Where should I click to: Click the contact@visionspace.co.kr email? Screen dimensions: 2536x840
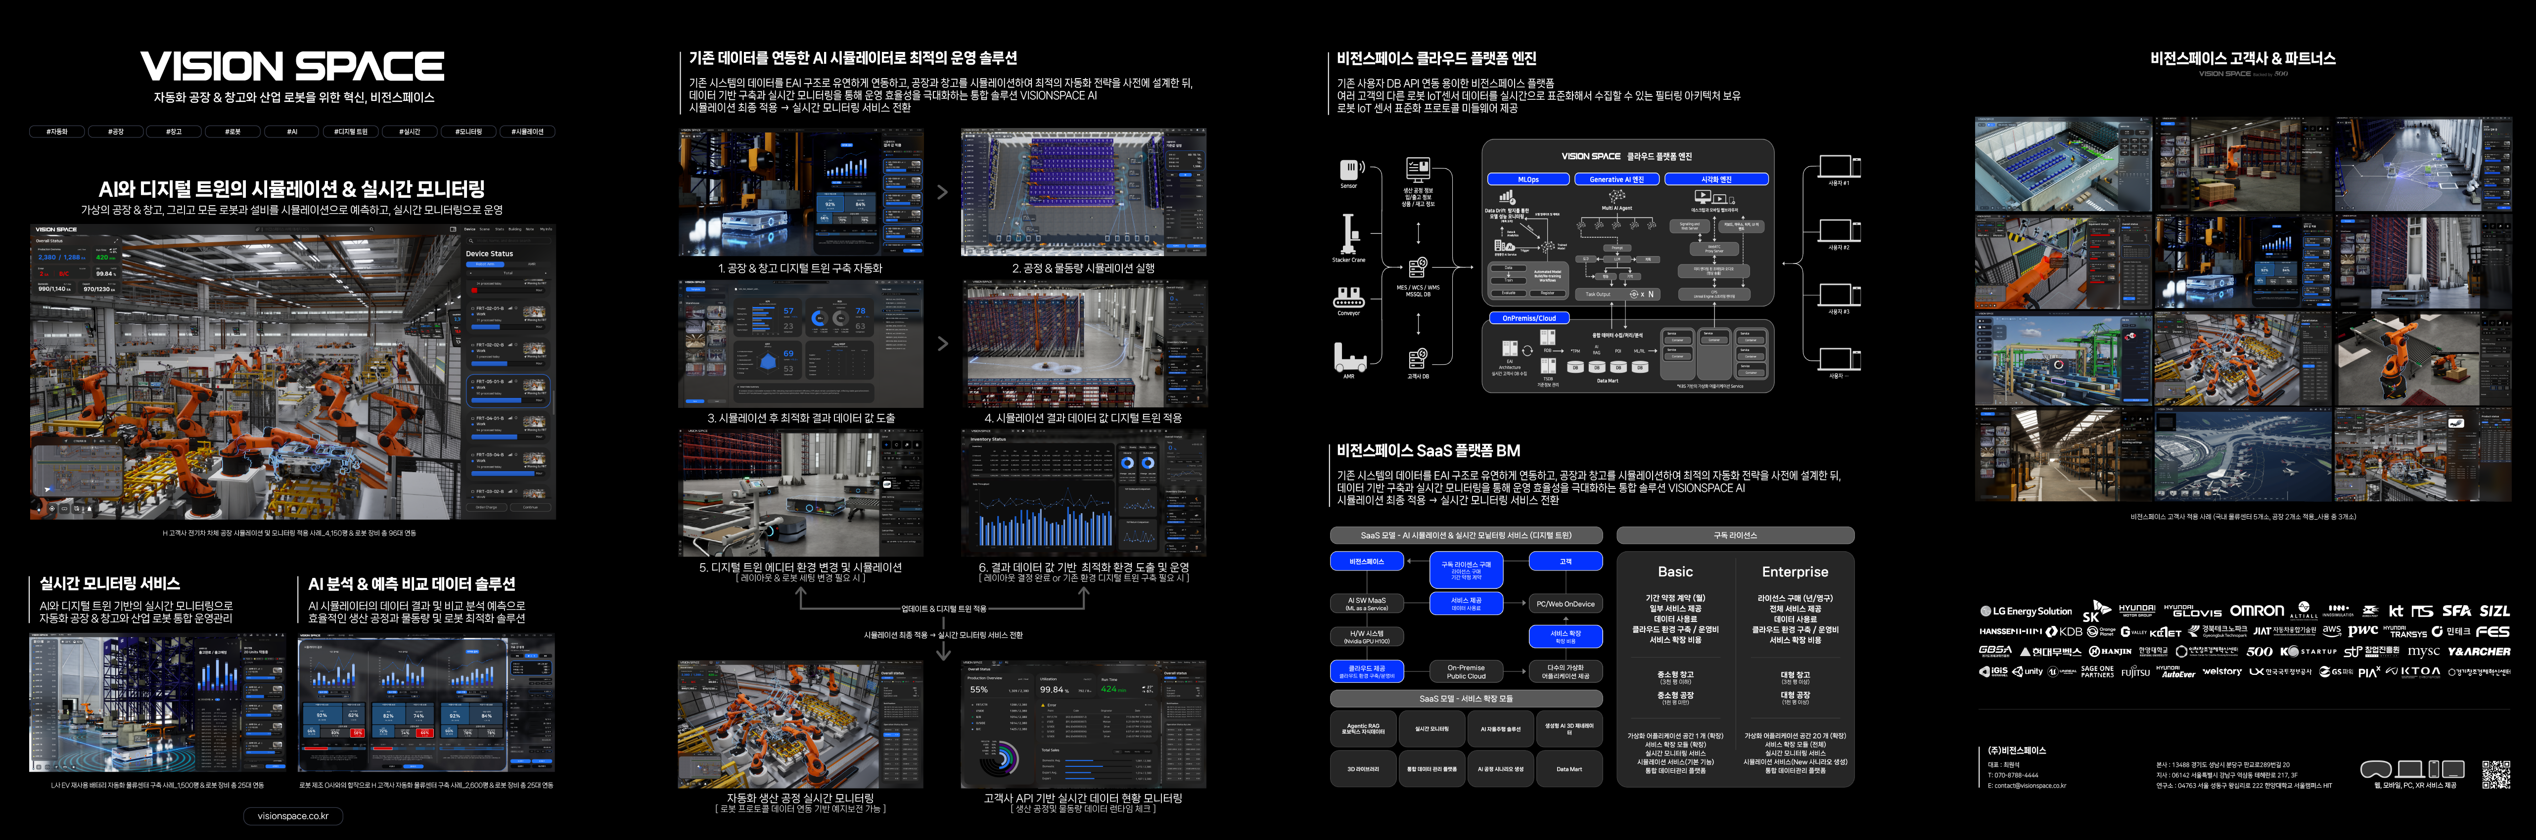coord(2031,786)
